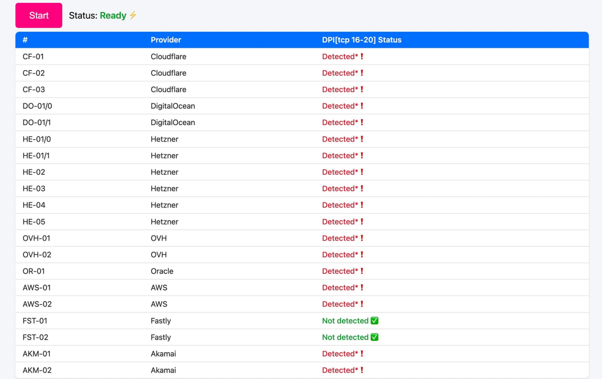The image size is (602, 379).
Task: Select the AKM-02 row identifier
Action: 37,370
